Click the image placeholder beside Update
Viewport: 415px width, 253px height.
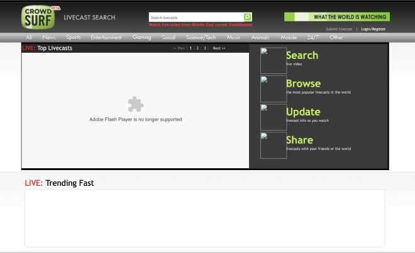tap(274, 117)
